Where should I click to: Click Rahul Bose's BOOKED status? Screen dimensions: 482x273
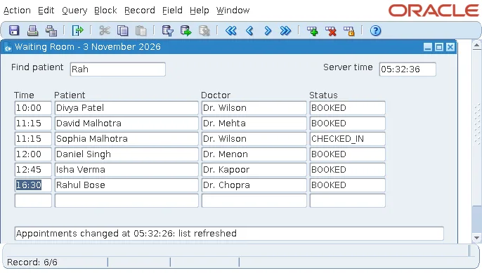click(x=347, y=185)
